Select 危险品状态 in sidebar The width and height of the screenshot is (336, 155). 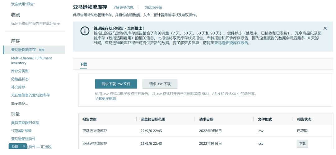[x=20, y=79]
